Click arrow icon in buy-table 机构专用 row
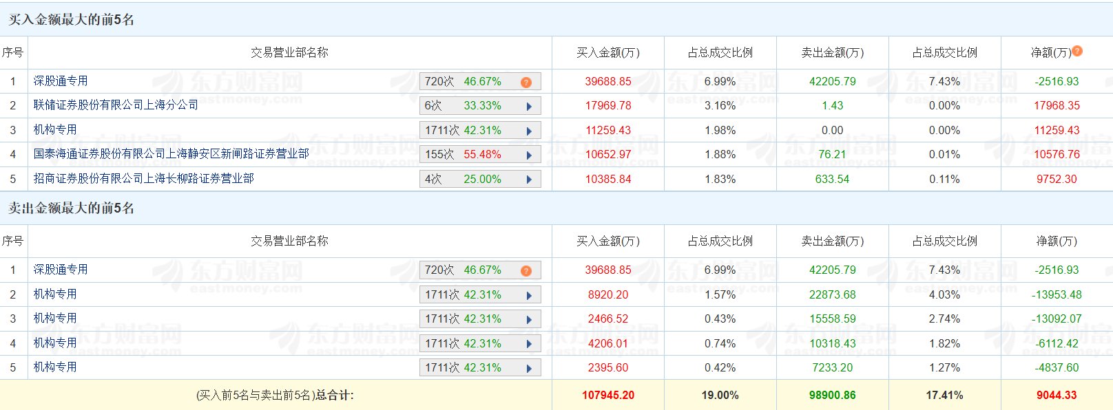1113x410 pixels. [529, 131]
